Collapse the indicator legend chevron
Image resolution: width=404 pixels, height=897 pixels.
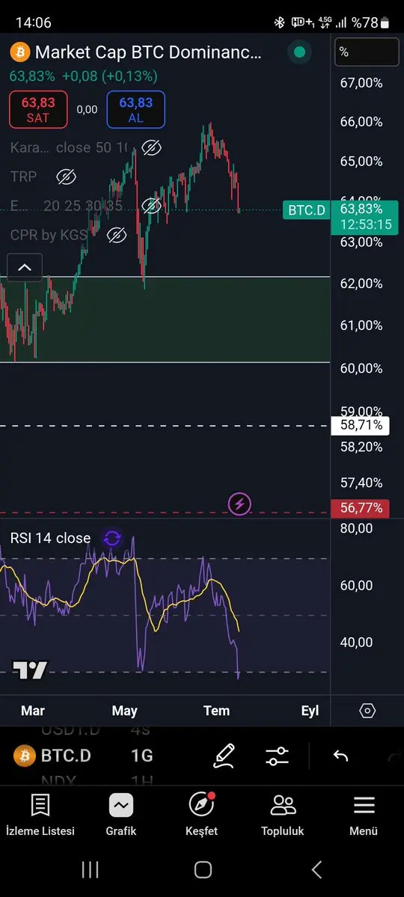pos(25,267)
